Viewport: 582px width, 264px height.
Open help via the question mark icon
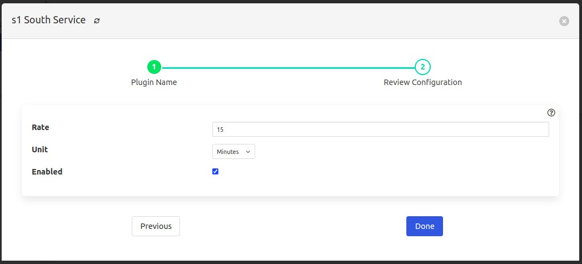[551, 112]
